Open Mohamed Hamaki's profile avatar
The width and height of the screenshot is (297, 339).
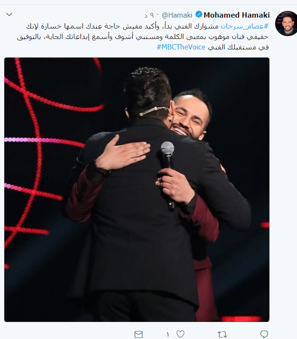[x=286, y=23]
